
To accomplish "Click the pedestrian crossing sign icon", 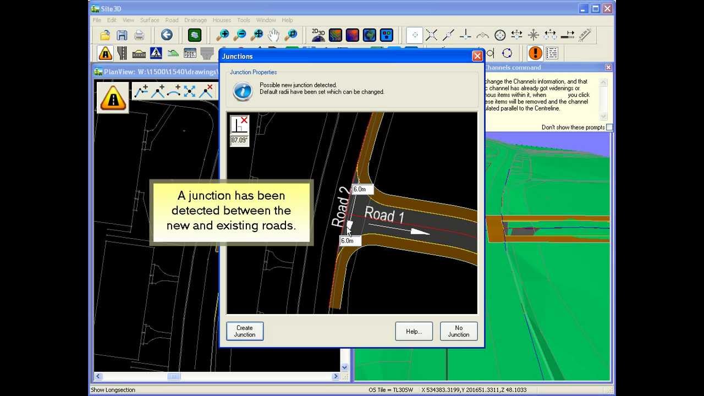I will (156, 53).
